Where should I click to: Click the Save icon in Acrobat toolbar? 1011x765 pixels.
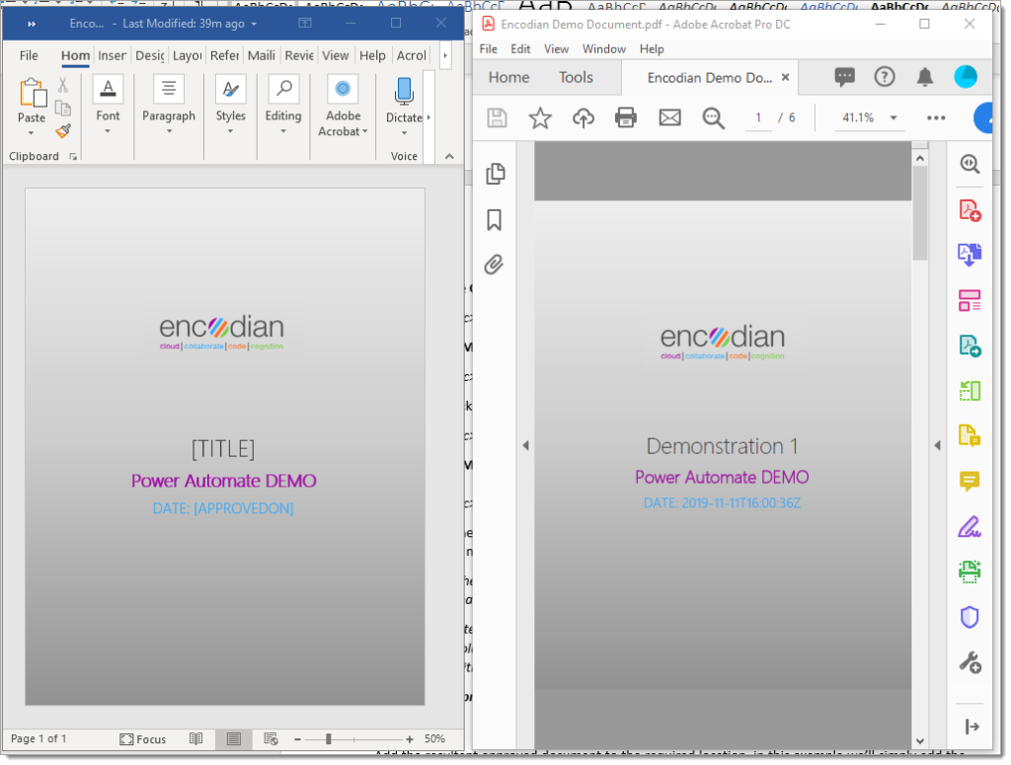[x=498, y=117]
